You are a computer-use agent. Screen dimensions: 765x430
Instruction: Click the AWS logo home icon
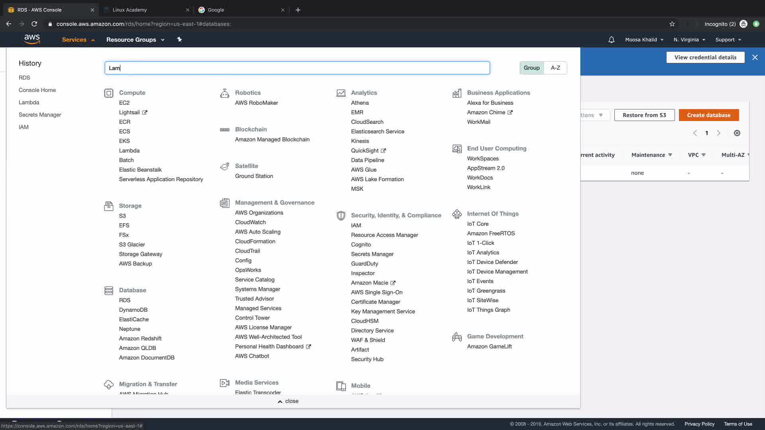coord(32,39)
